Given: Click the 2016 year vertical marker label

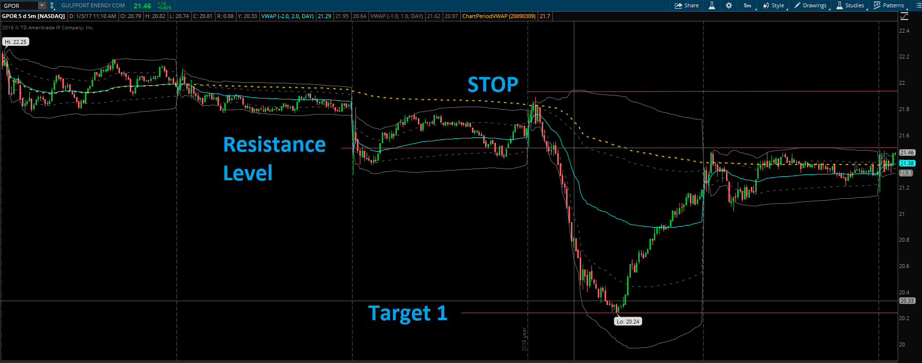Looking at the screenshot, I should click(x=525, y=339).
